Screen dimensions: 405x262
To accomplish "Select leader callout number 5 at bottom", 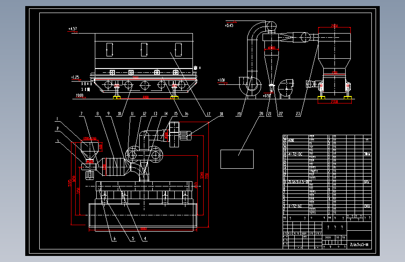I will (133, 239).
